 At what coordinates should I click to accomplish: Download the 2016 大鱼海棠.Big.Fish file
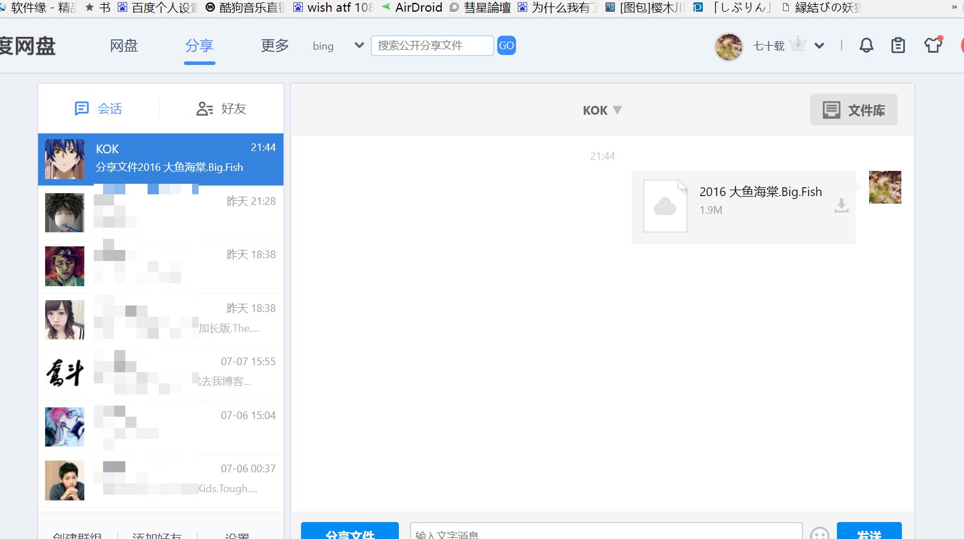coord(842,206)
